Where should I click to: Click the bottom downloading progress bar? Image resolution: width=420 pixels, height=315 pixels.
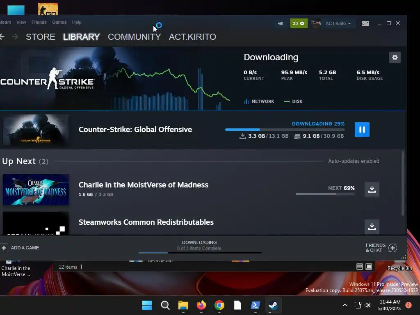(x=200, y=253)
